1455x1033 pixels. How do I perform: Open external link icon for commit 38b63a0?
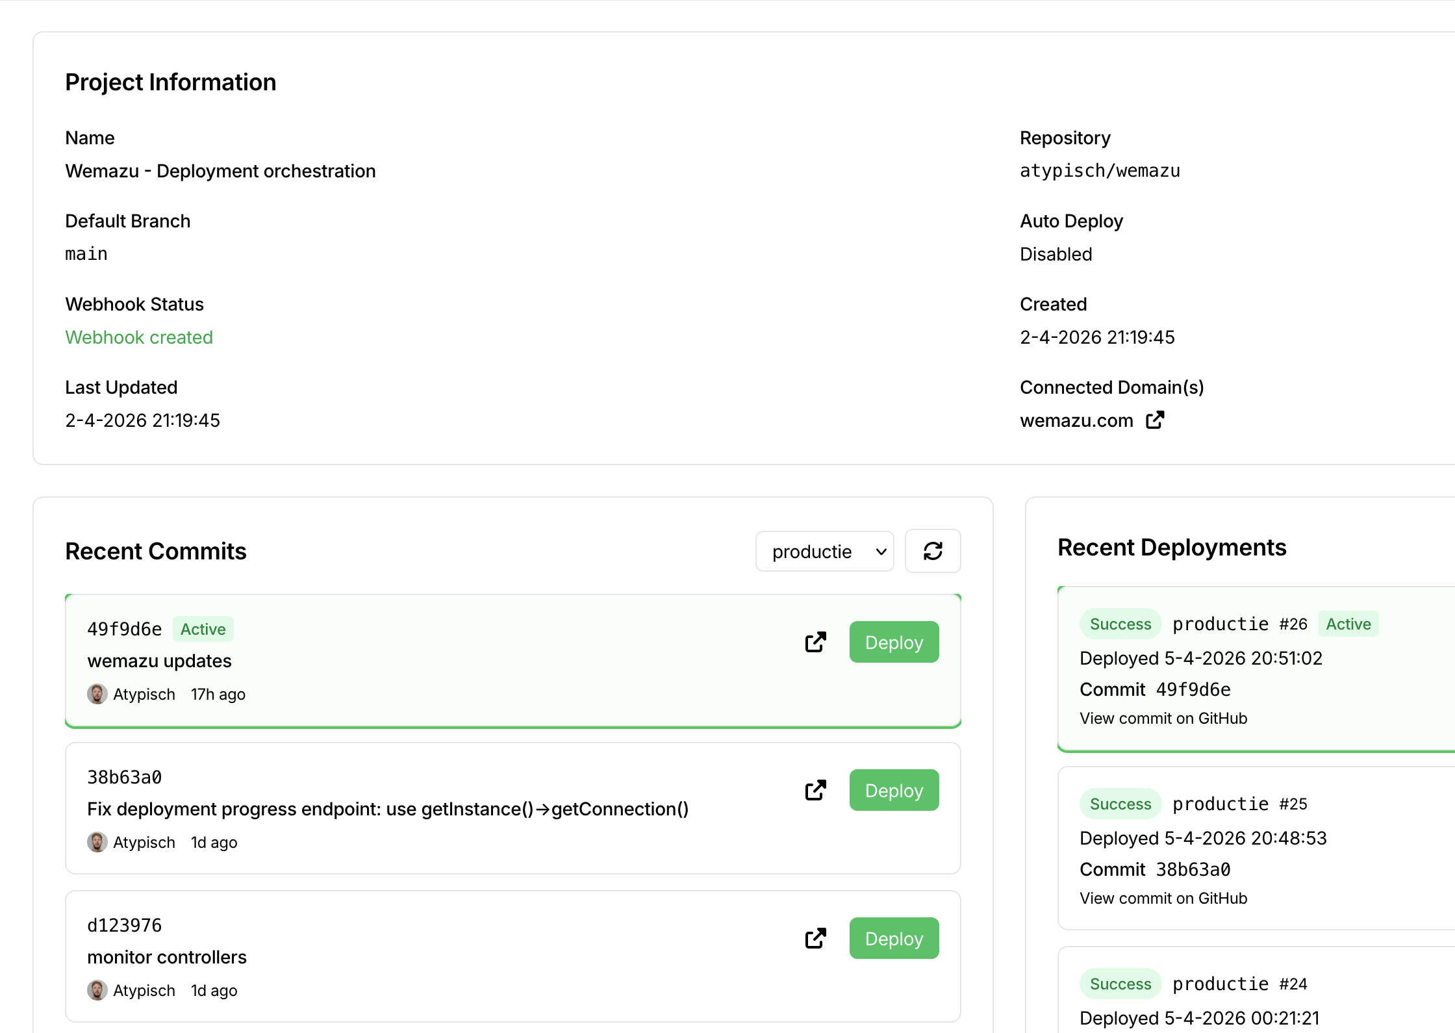[815, 790]
